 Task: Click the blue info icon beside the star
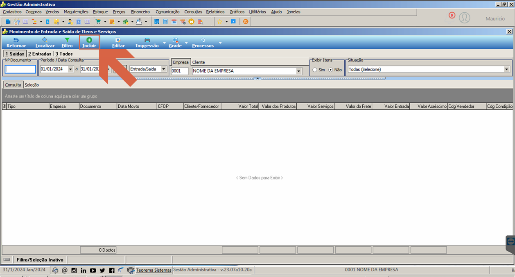(233, 21)
